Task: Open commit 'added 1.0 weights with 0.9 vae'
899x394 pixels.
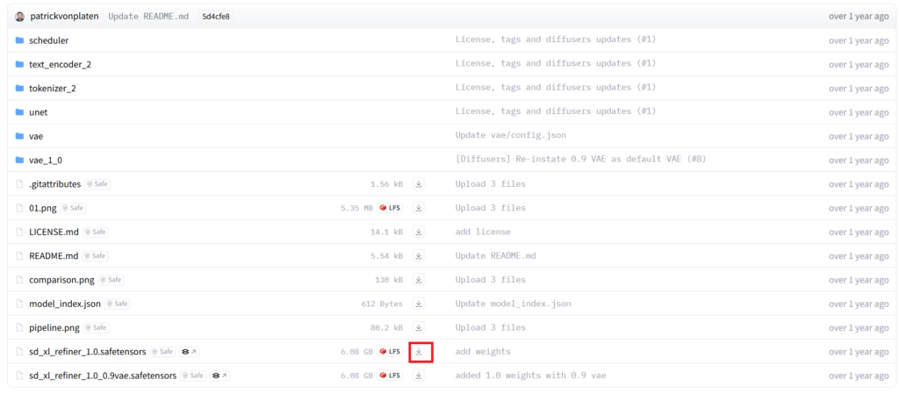Action: [x=530, y=376]
